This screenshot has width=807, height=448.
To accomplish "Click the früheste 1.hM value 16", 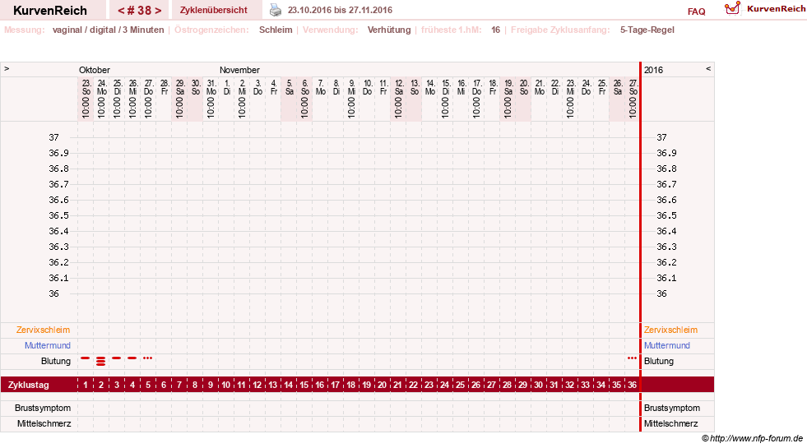I will 495,30.
